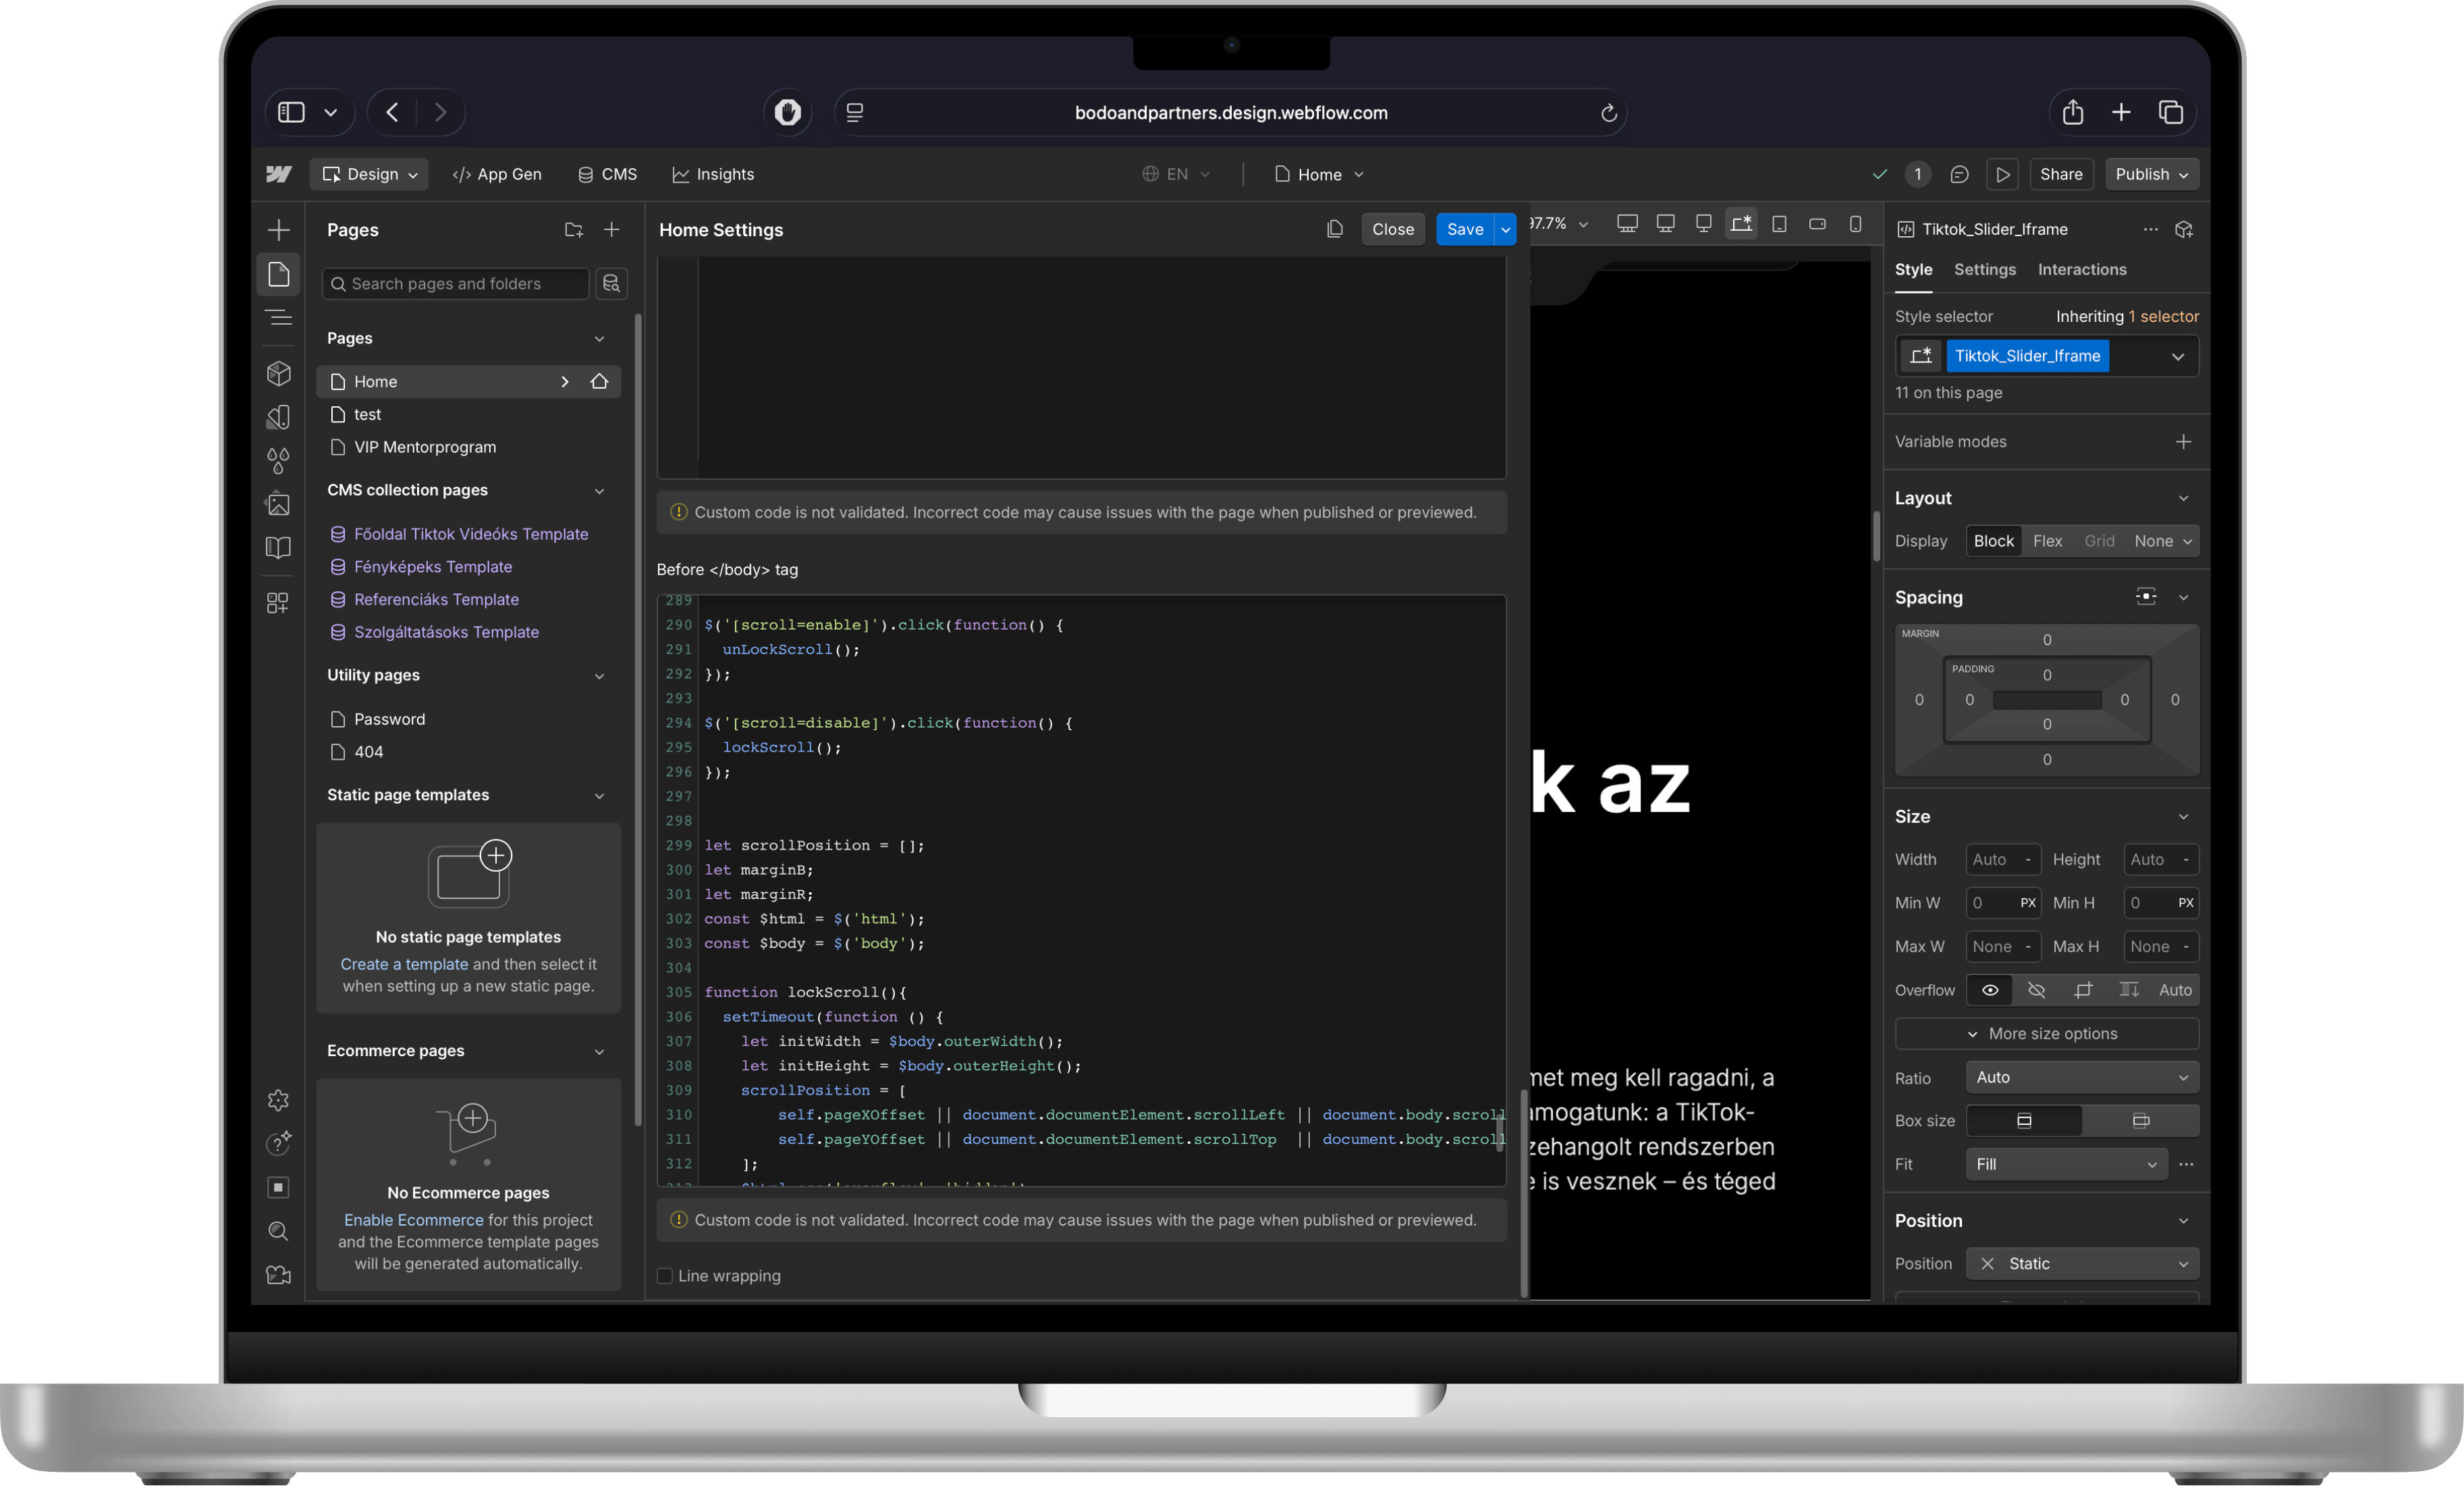Open the Position Static dropdown

(2081, 1263)
